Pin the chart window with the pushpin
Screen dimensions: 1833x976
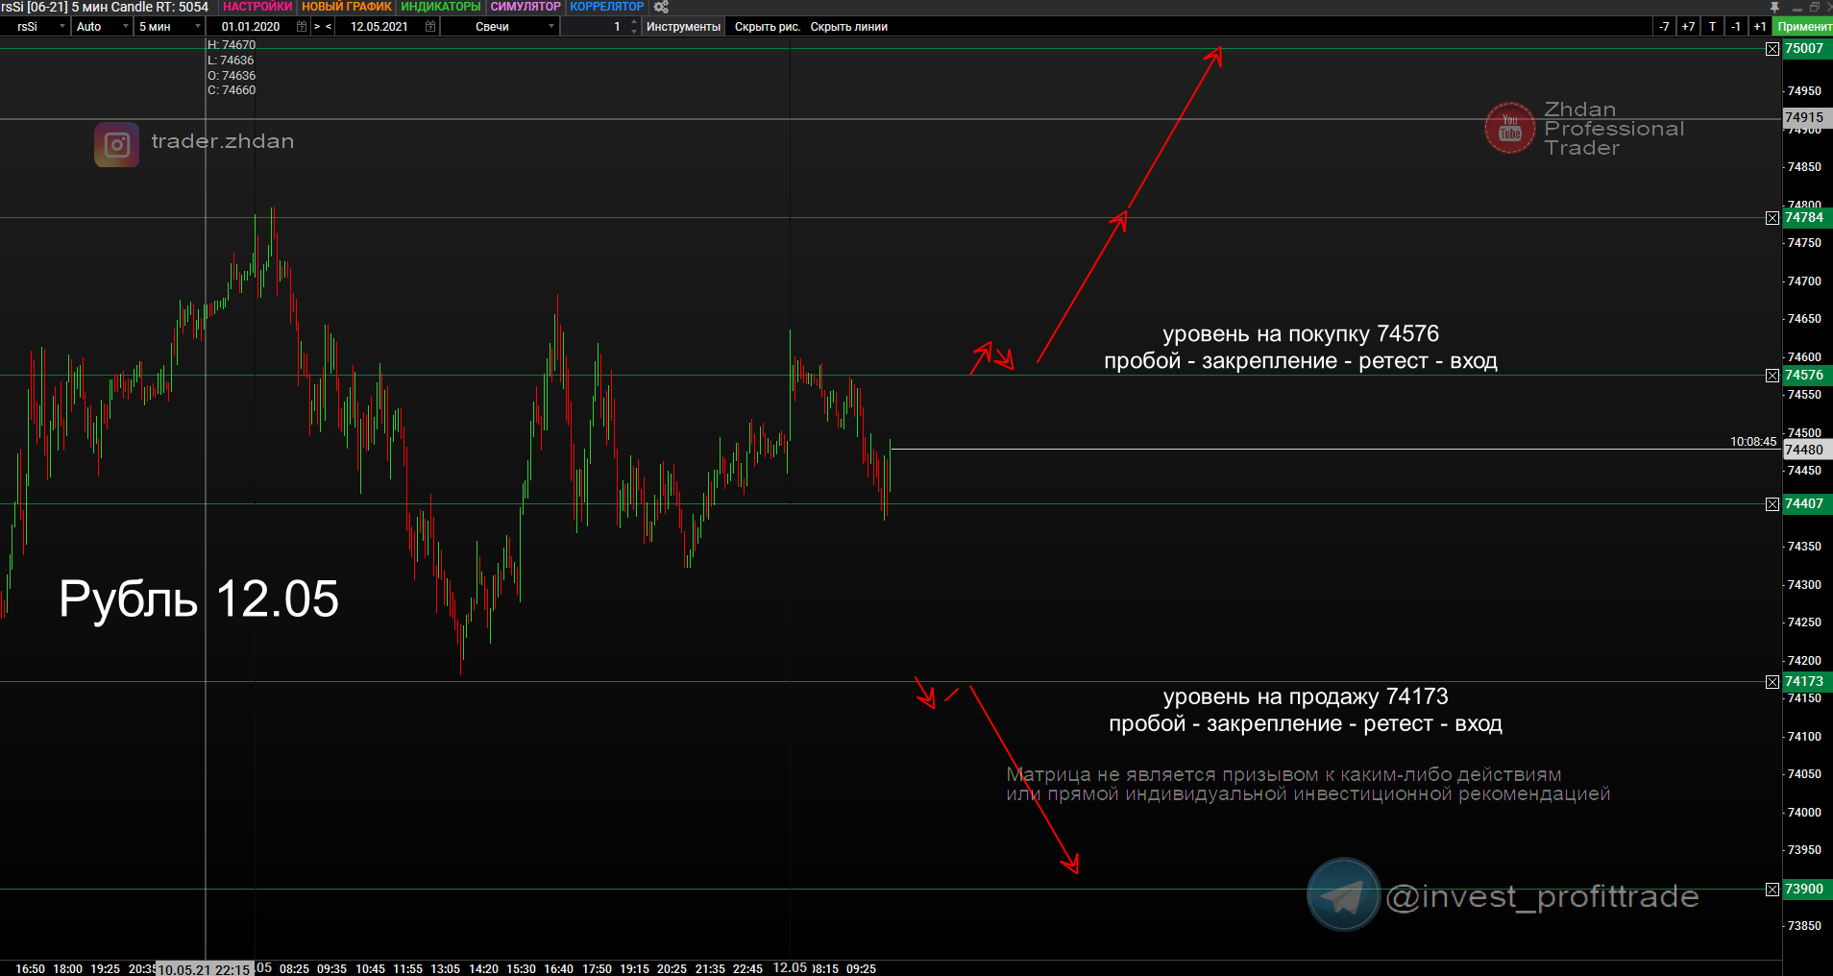[1774, 7]
